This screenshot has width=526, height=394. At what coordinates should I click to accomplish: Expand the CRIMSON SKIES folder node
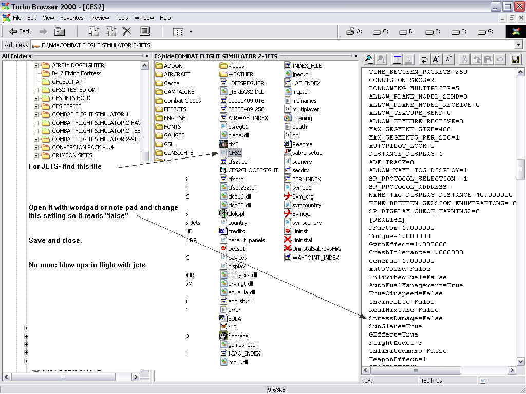click(36, 155)
